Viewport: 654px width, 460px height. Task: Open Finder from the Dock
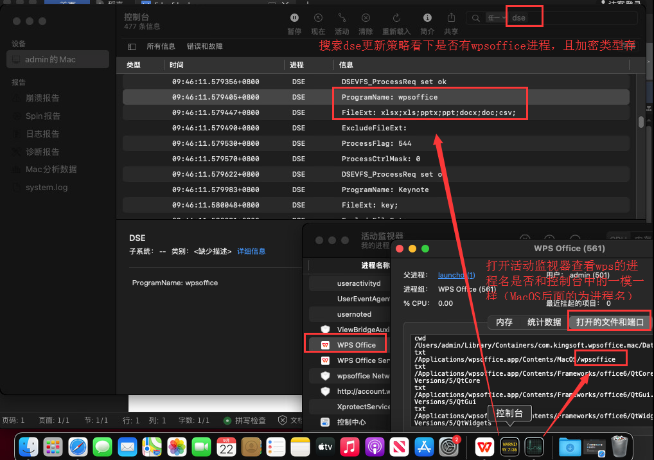(29, 447)
